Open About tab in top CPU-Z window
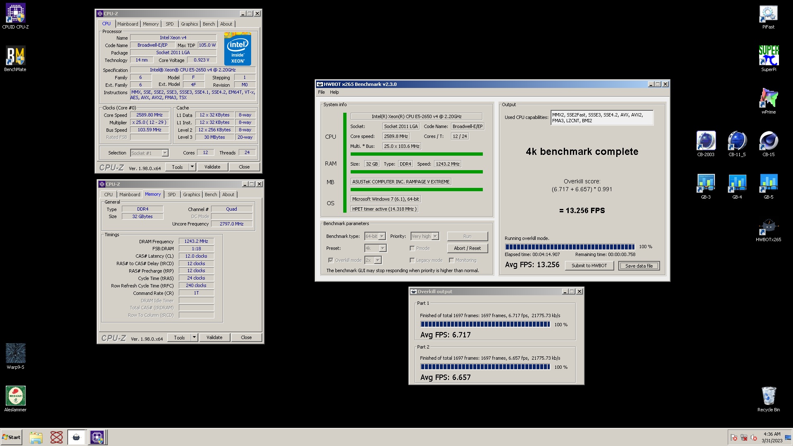The width and height of the screenshot is (793, 446). pyautogui.click(x=226, y=24)
